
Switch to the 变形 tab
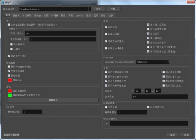(x=103, y=15)
